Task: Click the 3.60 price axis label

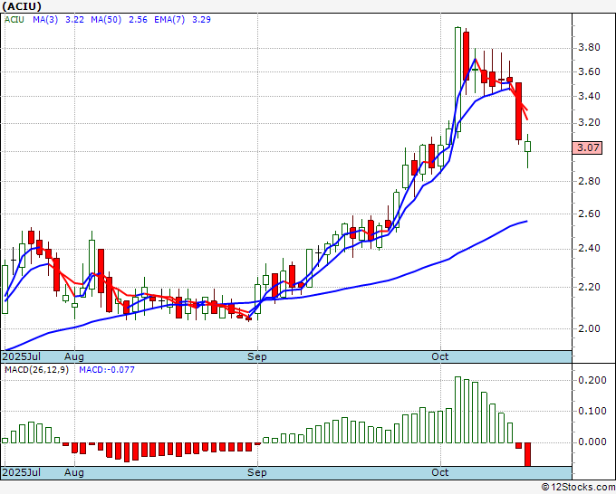Action: (589, 71)
